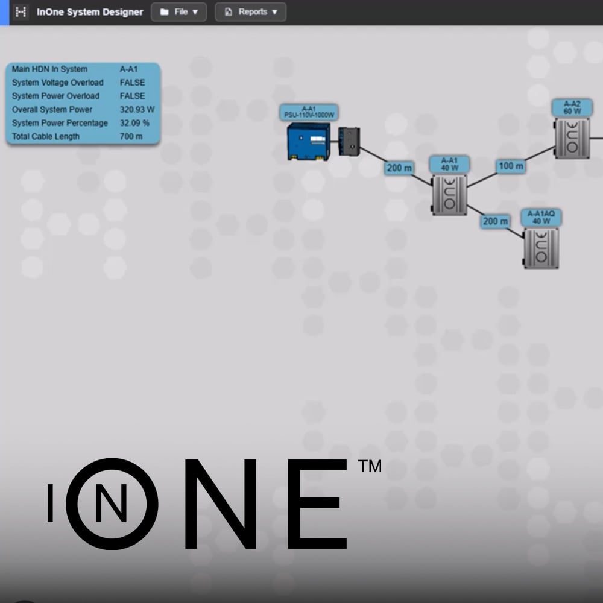Image resolution: width=603 pixels, height=603 pixels.
Task: Select the A-A1AQ 40 W device icon
Action: (x=541, y=247)
